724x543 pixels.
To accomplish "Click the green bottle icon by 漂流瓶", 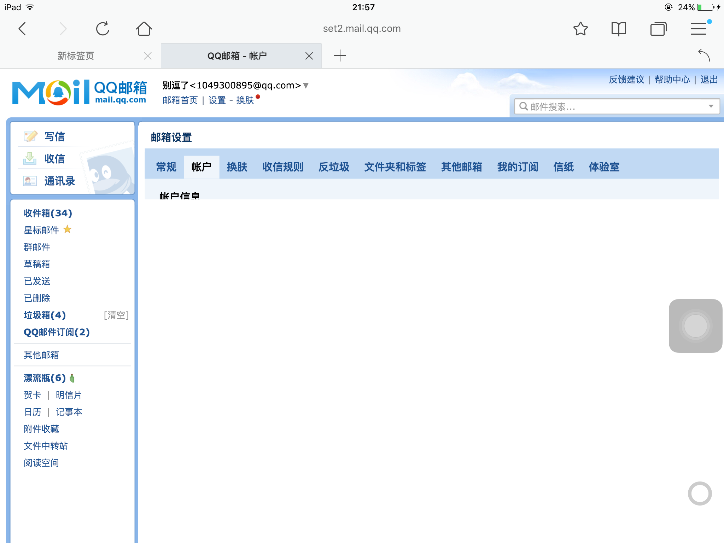I will 72,378.
